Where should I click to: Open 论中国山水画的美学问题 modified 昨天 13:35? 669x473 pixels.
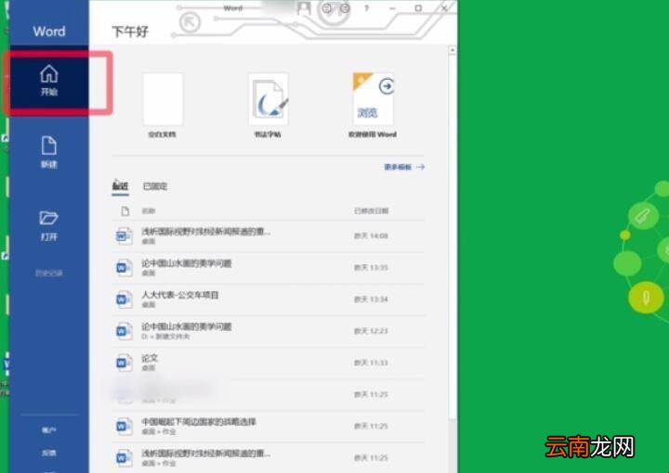268,268
